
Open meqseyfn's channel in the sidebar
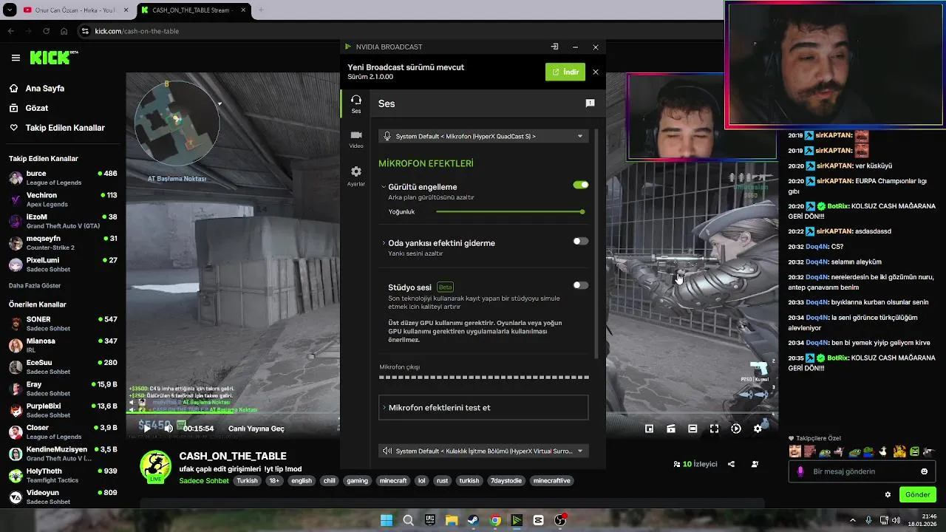(x=63, y=242)
